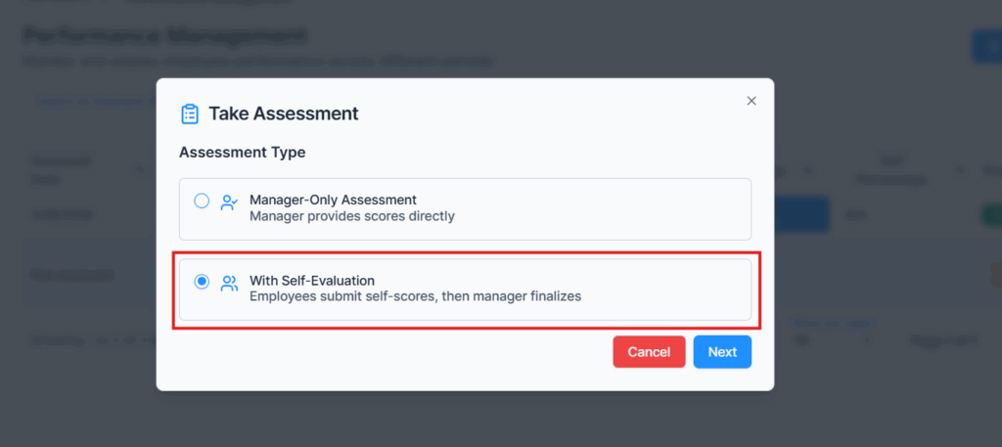This screenshot has height=447, width=1002.
Task: Click the two-people icon for With Self-Evaluation
Action: (x=229, y=284)
